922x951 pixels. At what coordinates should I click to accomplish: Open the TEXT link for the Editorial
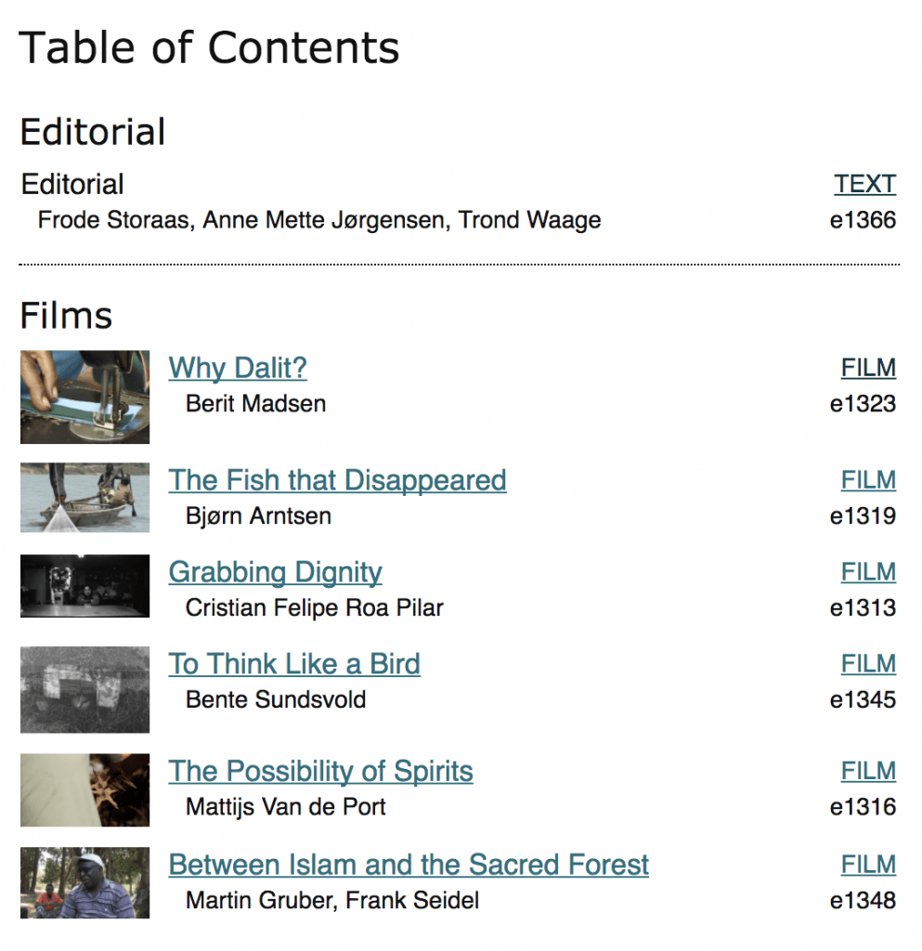pyautogui.click(x=864, y=185)
